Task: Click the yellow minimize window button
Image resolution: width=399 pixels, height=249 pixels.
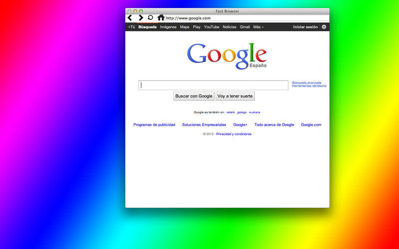Action: pos(135,11)
